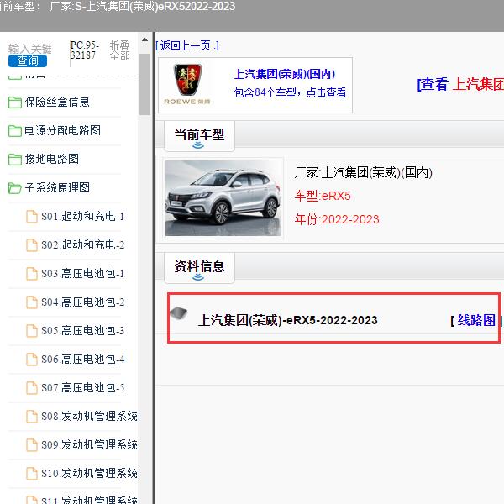This screenshot has width=504, height=504.
Task: Open S10.发动机管理系统 diagram
Action: 89,473
